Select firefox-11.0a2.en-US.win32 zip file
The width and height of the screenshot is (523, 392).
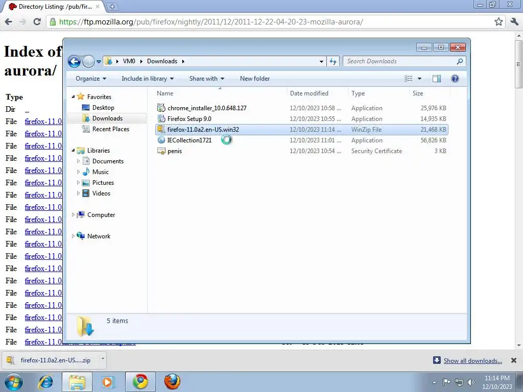point(301,129)
